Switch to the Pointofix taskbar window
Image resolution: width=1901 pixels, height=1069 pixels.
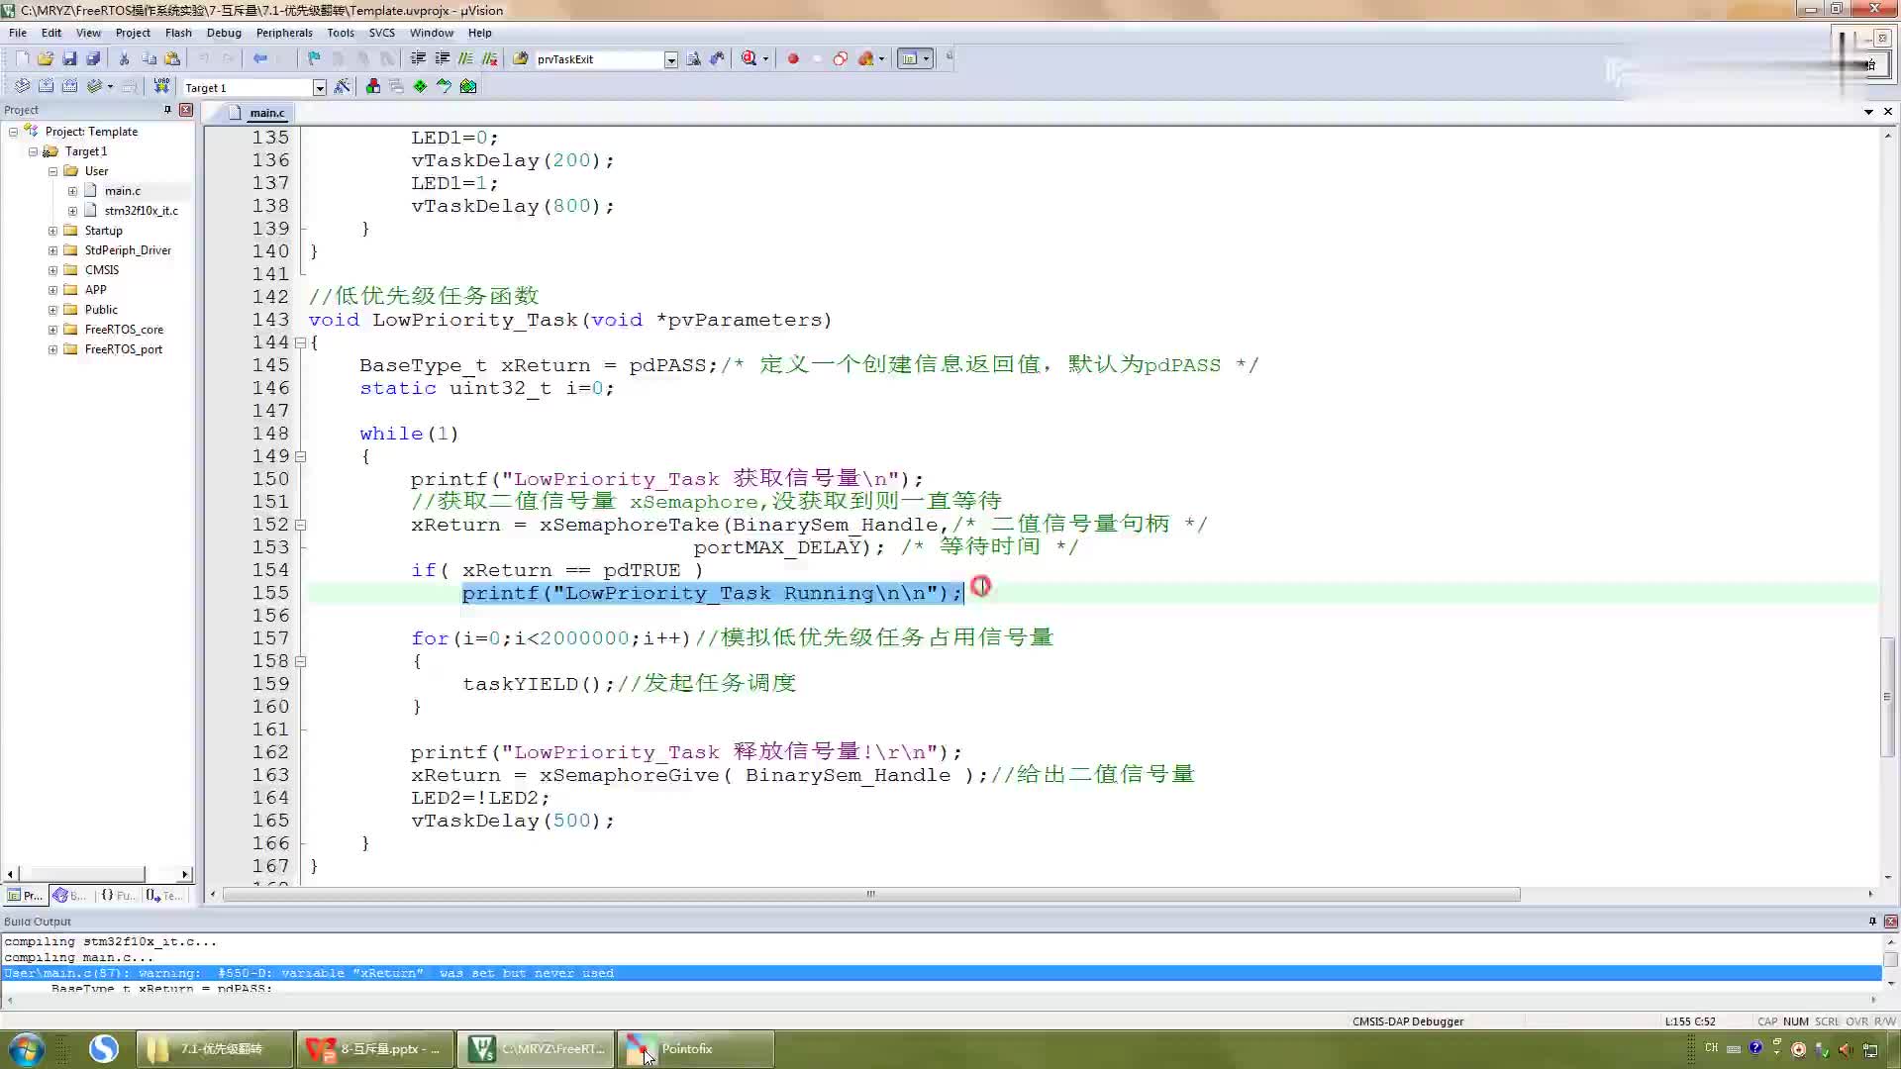pos(697,1049)
